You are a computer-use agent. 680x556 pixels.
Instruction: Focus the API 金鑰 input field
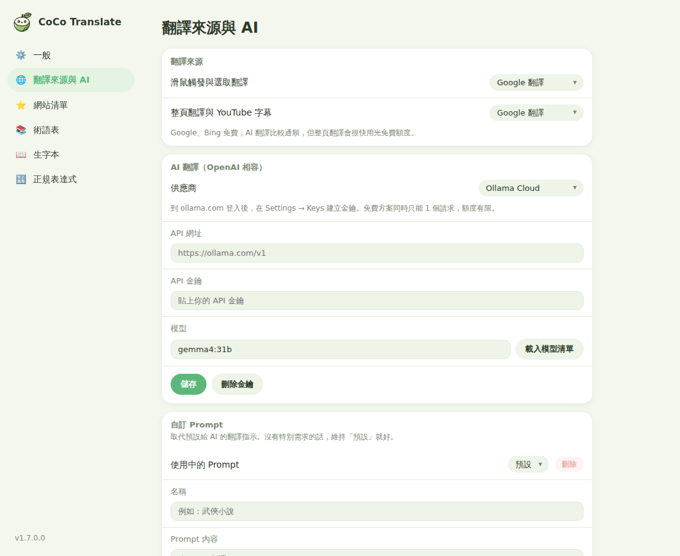pyautogui.click(x=377, y=301)
